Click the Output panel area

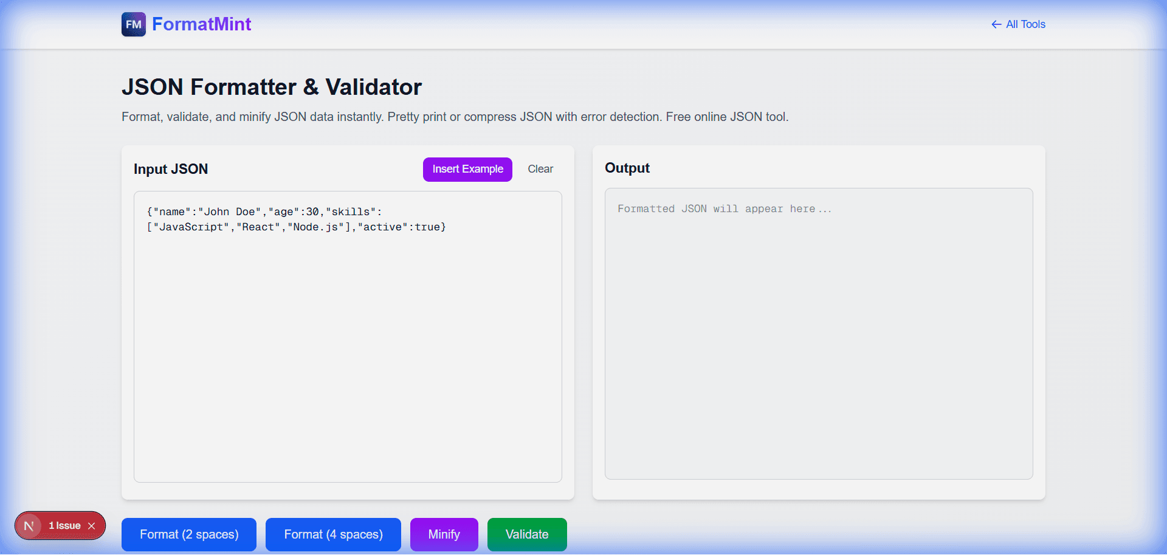[x=818, y=334]
